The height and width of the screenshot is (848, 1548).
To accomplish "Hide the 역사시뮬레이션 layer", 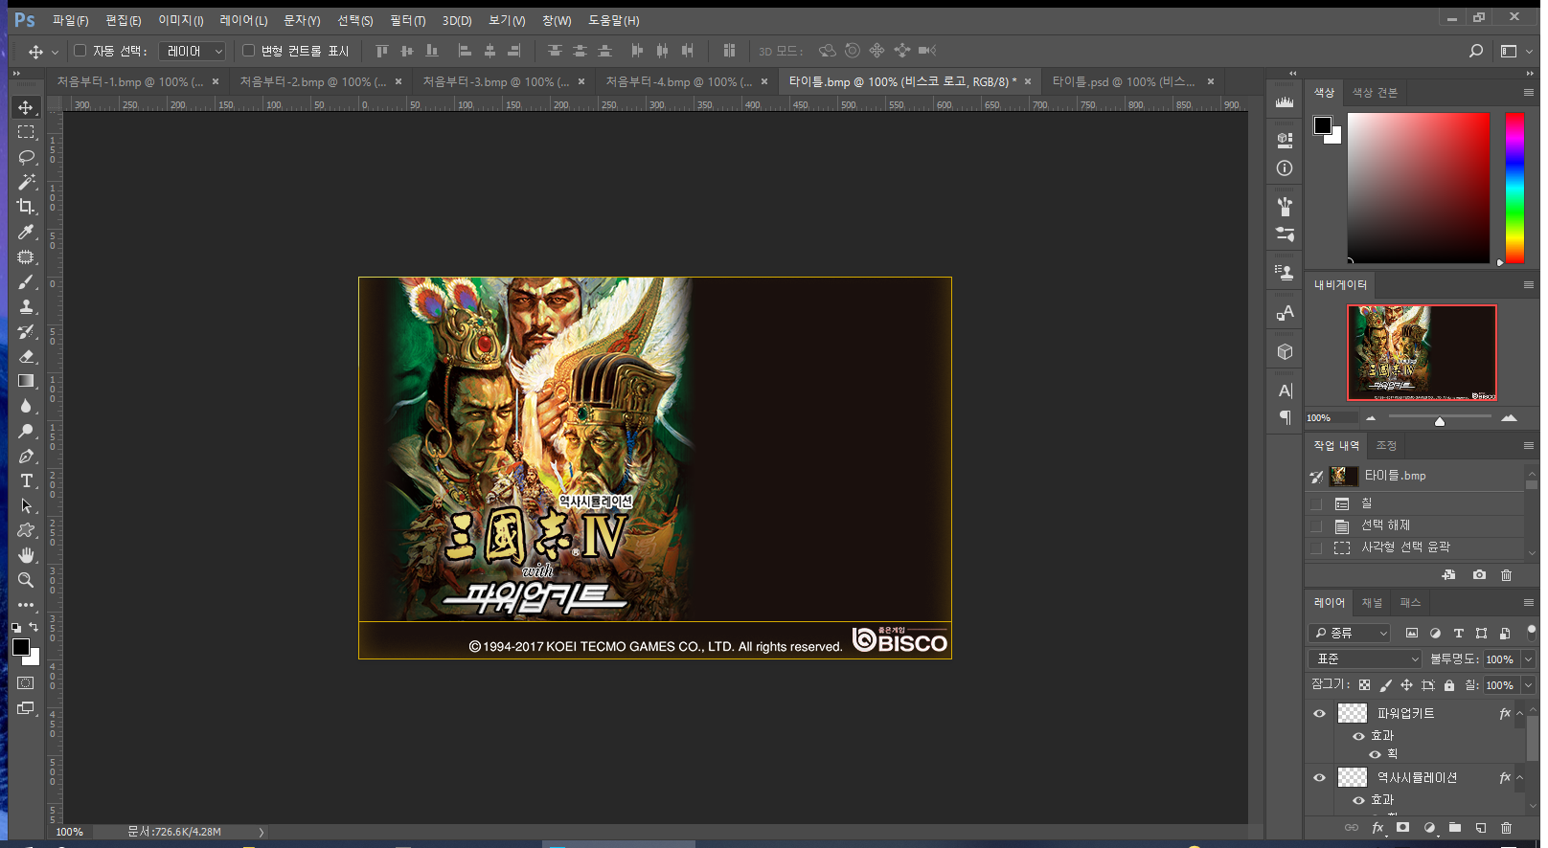I will coord(1319,777).
